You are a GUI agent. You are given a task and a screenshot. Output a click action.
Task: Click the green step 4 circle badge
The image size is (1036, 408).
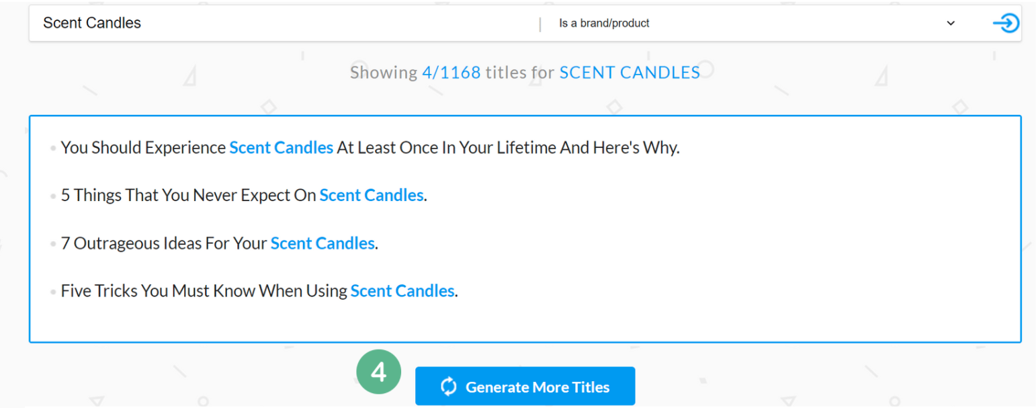[379, 372]
